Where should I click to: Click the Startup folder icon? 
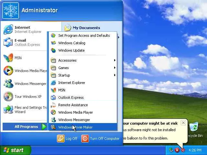tap(53, 75)
